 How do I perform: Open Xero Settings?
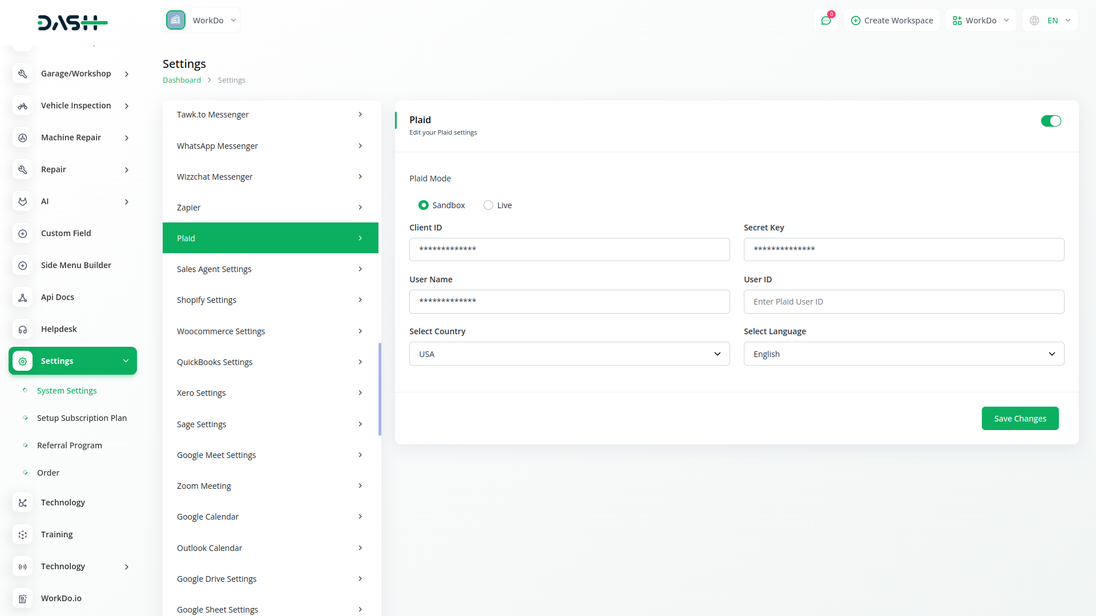pyautogui.click(x=271, y=393)
